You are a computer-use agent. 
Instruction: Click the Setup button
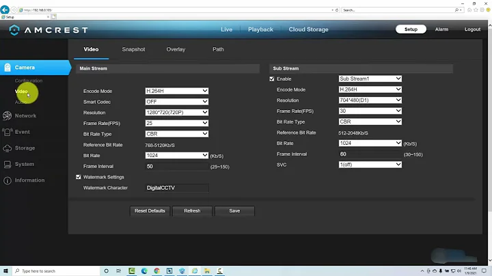(x=411, y=29)
